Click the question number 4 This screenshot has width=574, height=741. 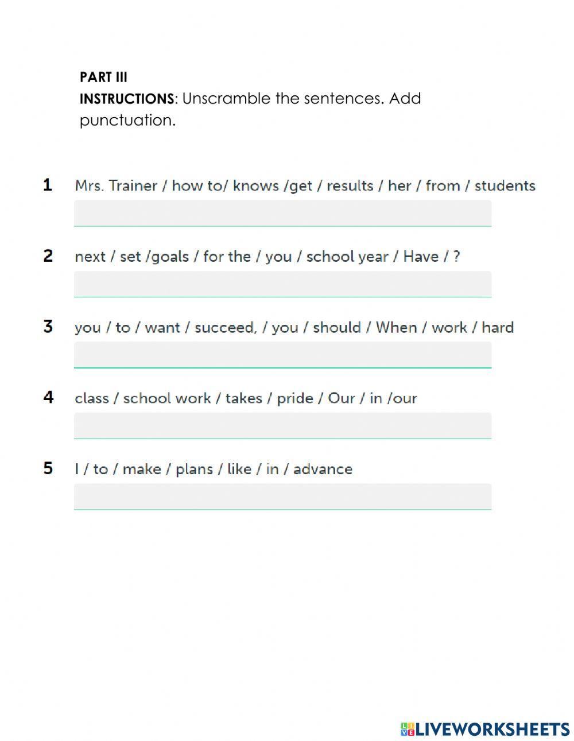click(48, 397)
